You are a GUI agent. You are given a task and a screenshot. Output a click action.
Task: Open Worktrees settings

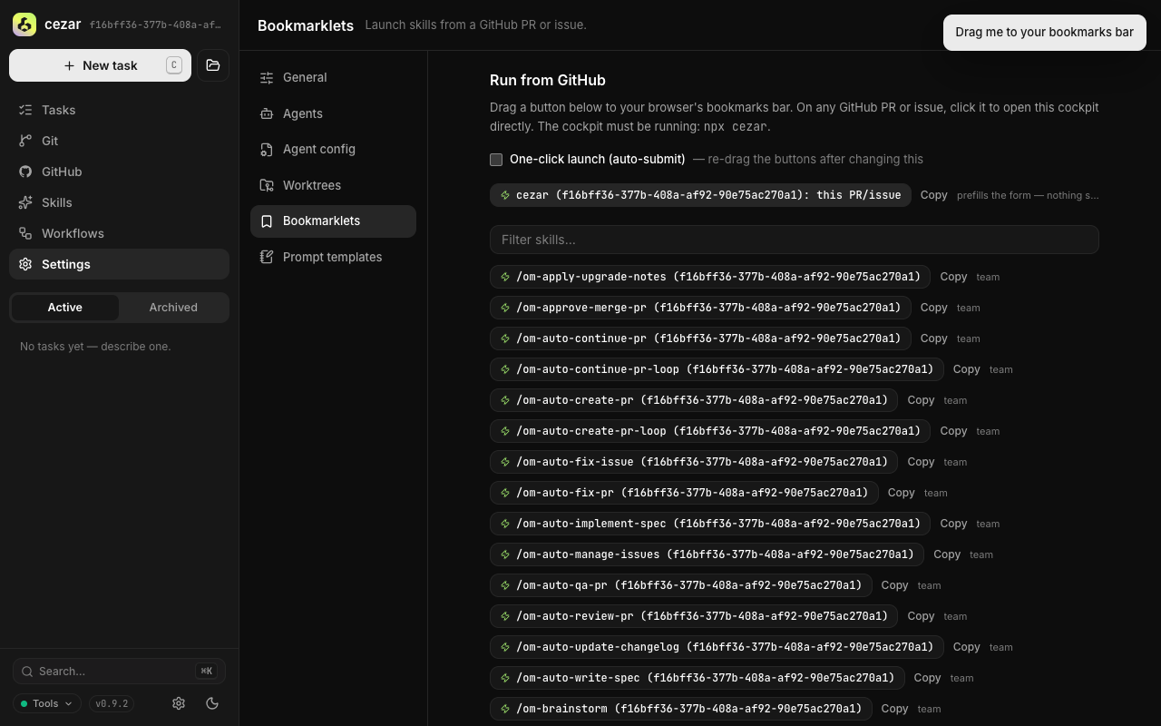pyautogui.click(x=333, y=185)
